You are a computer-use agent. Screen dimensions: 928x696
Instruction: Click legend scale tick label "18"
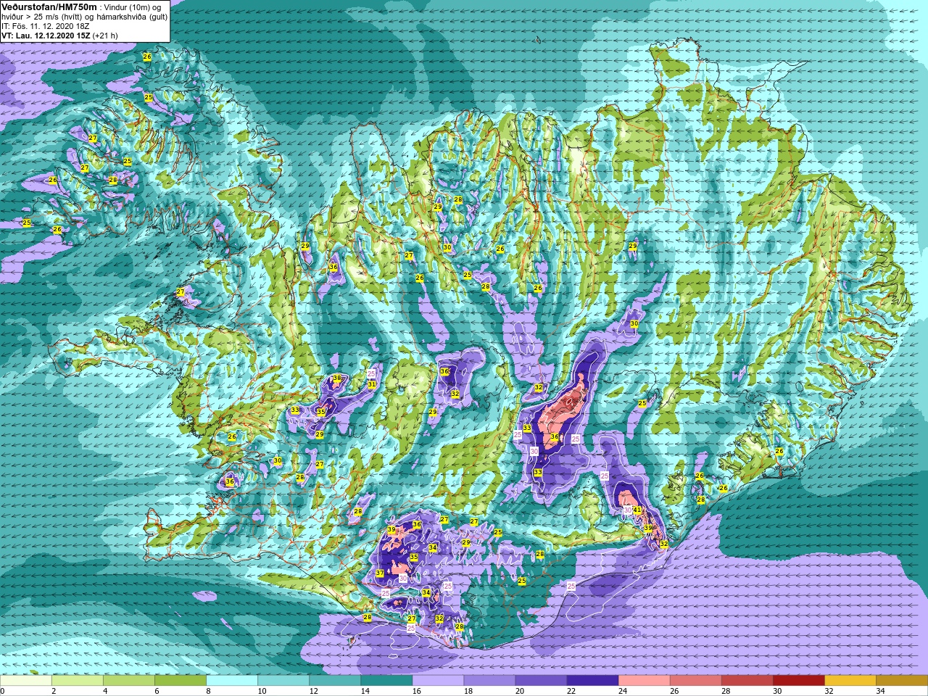click(468, 691)
